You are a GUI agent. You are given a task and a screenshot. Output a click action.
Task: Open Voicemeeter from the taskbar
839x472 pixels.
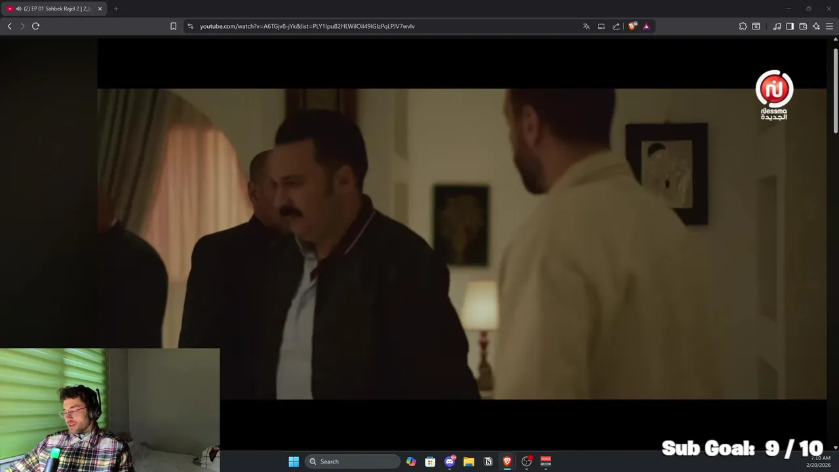pyautogui.click(x=545, y=462)
